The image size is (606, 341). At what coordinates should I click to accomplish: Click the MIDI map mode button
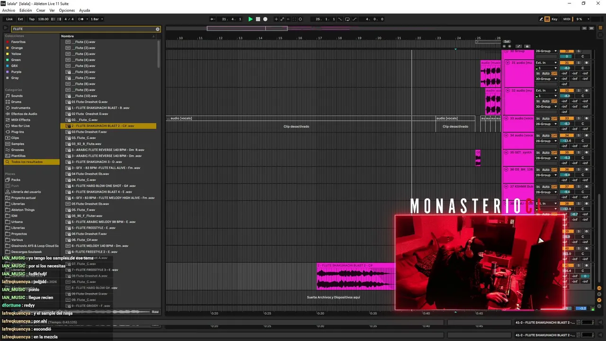pos(567,19)
